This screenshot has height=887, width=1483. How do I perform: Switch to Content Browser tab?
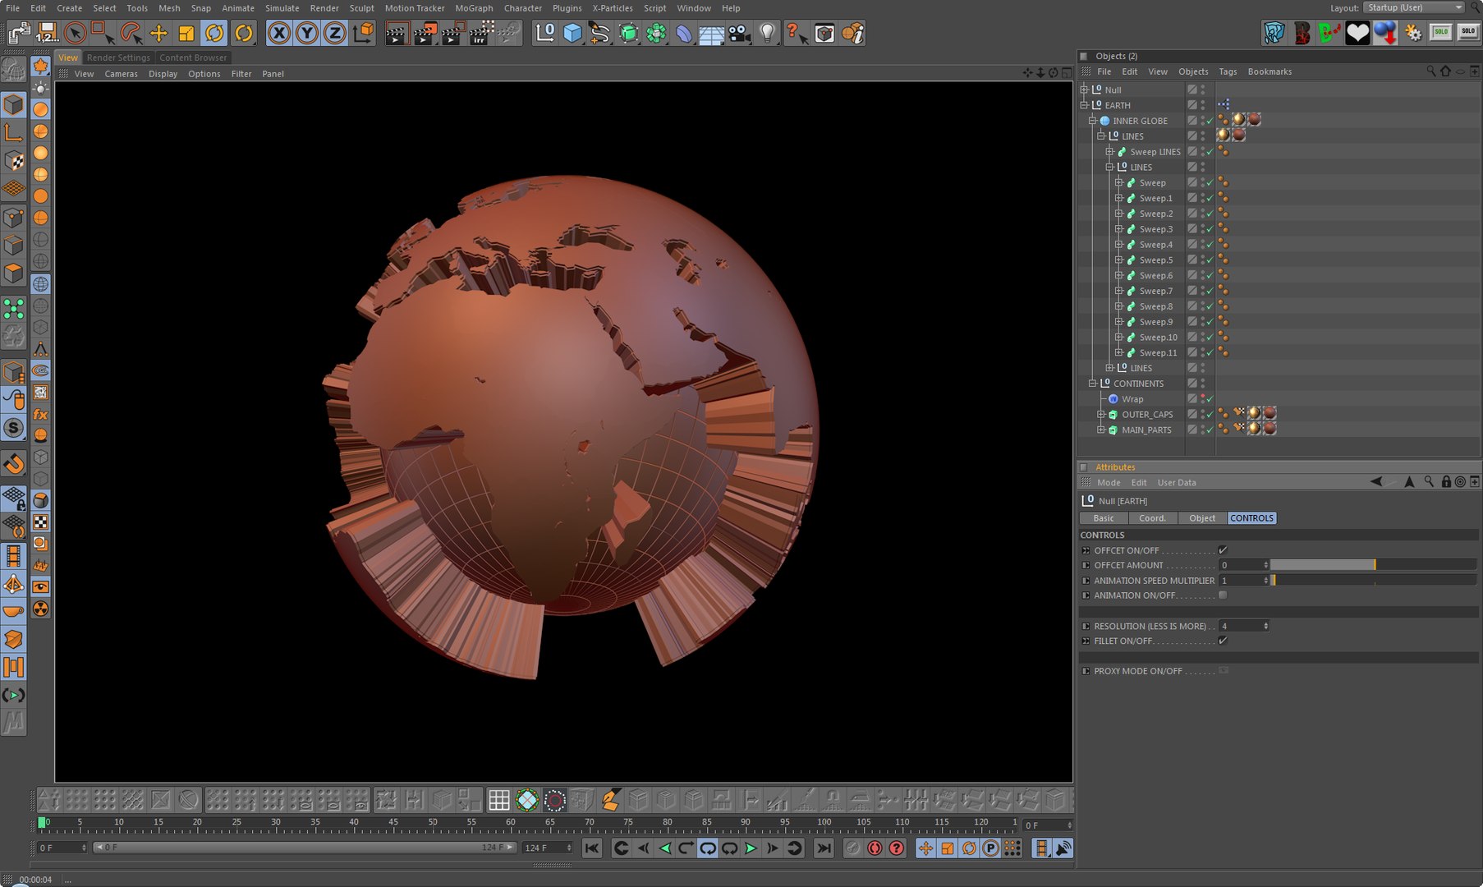click(x=193, y=57)
